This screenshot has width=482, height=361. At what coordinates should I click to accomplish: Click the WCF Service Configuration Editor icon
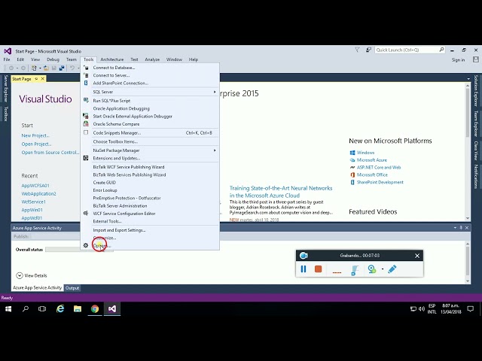click(86, 213)
